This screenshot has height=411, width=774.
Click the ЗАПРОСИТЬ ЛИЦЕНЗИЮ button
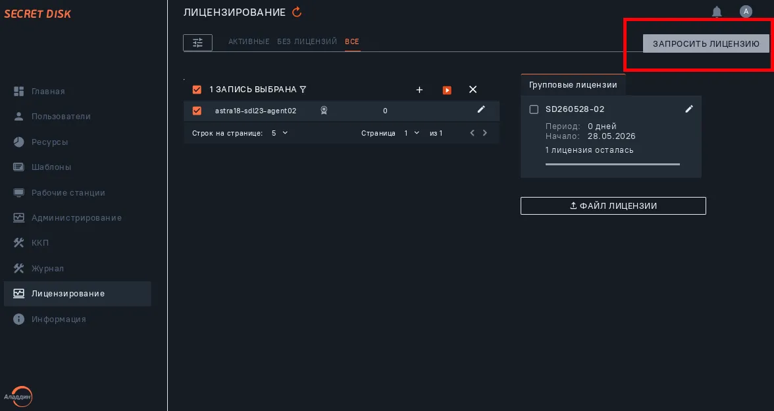coord(706,43)
